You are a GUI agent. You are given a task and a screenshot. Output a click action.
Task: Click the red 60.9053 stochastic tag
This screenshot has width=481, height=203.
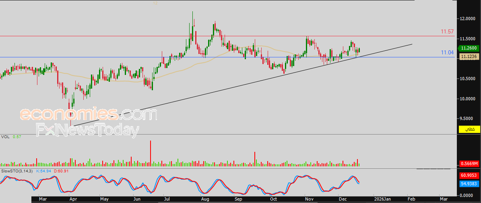point(469,176)
